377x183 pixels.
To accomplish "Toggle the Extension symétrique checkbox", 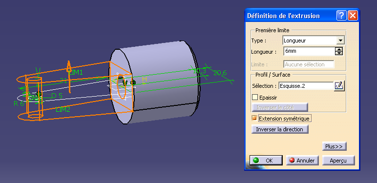I will point(254,118).
